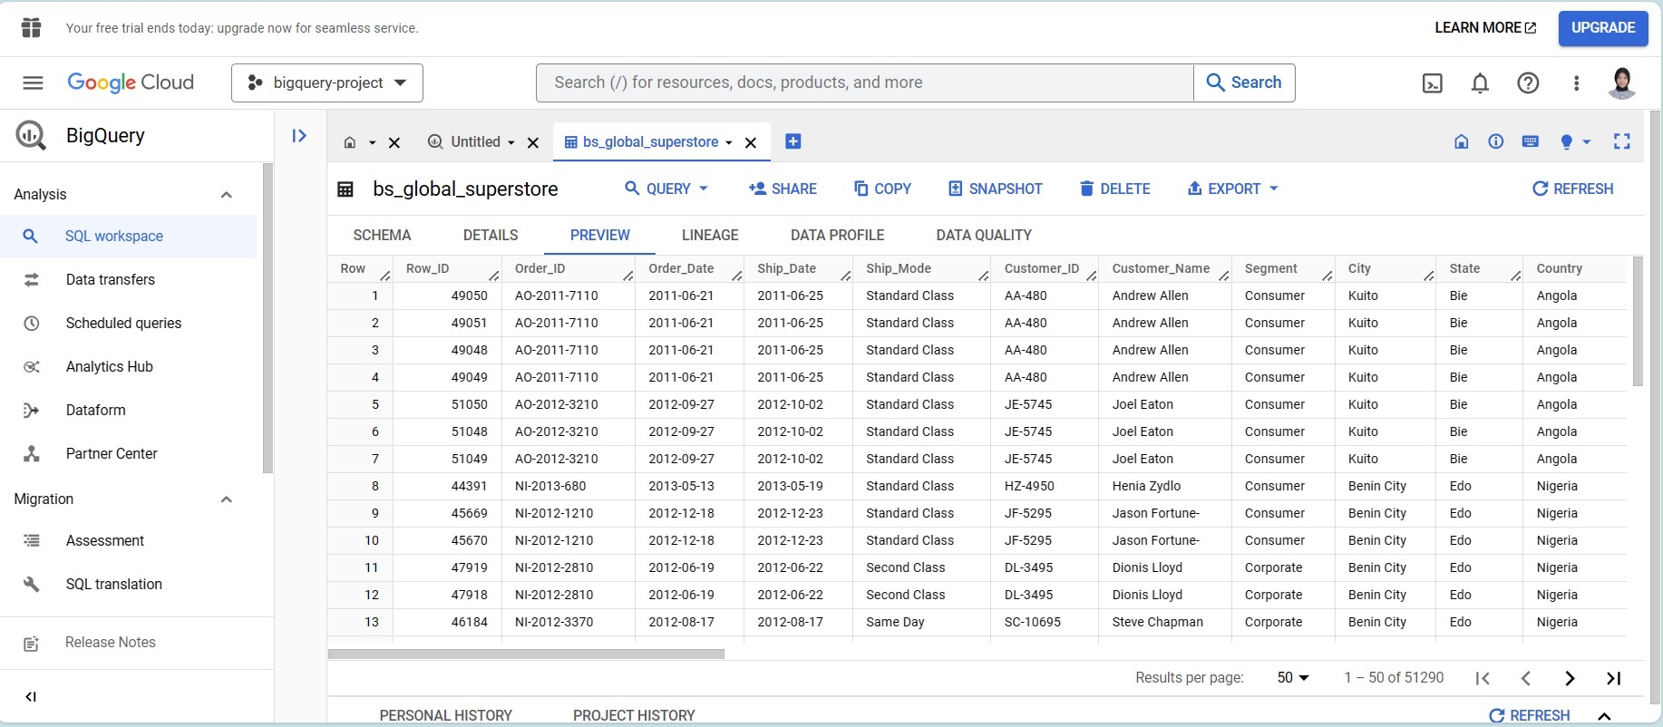The image size is (1663, 727).
Task: Open user account avatar
Action: (1622, 82)
